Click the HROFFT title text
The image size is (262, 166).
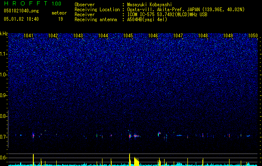tap(26, 3)
